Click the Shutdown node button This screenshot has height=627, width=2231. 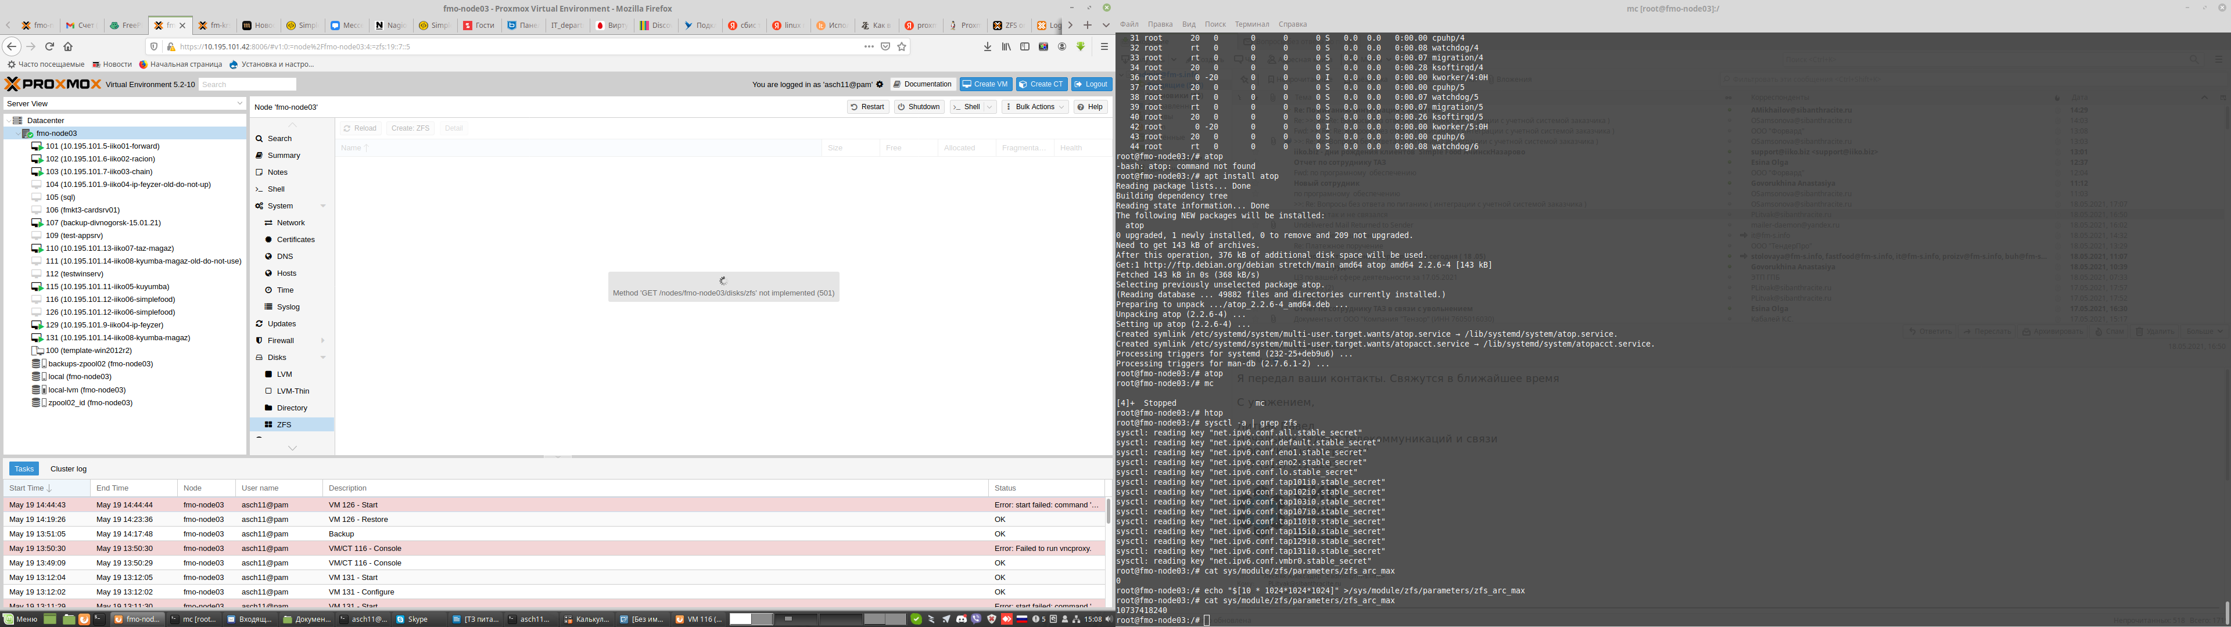point(919,107)
